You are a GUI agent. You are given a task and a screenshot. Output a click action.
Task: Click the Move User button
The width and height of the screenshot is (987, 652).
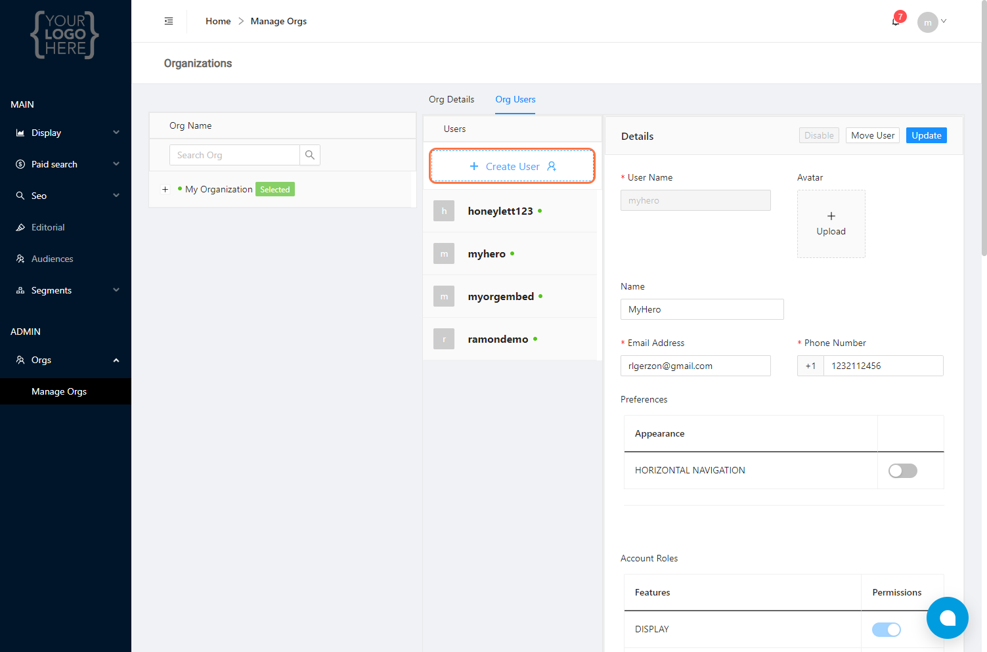click(x=872, y=135)
